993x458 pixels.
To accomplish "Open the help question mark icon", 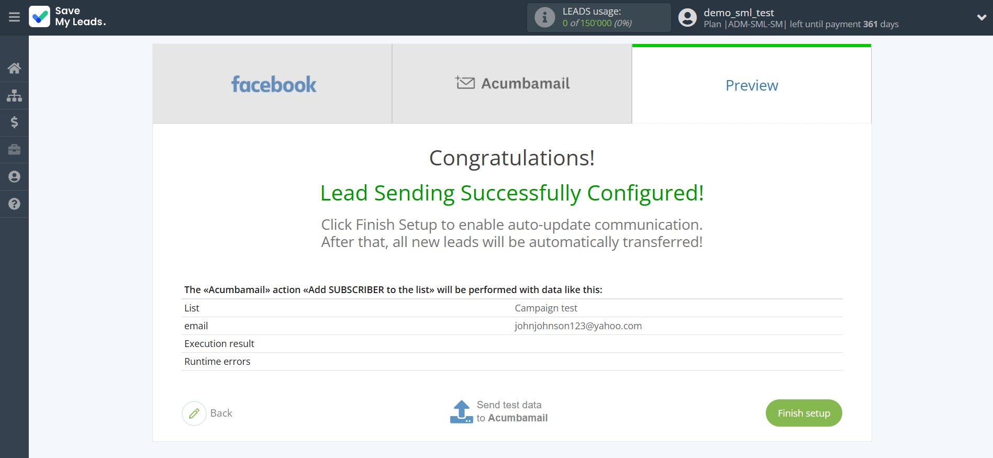I will [14, 204].
